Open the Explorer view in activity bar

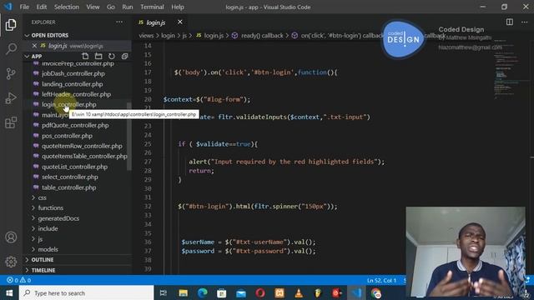11,25
